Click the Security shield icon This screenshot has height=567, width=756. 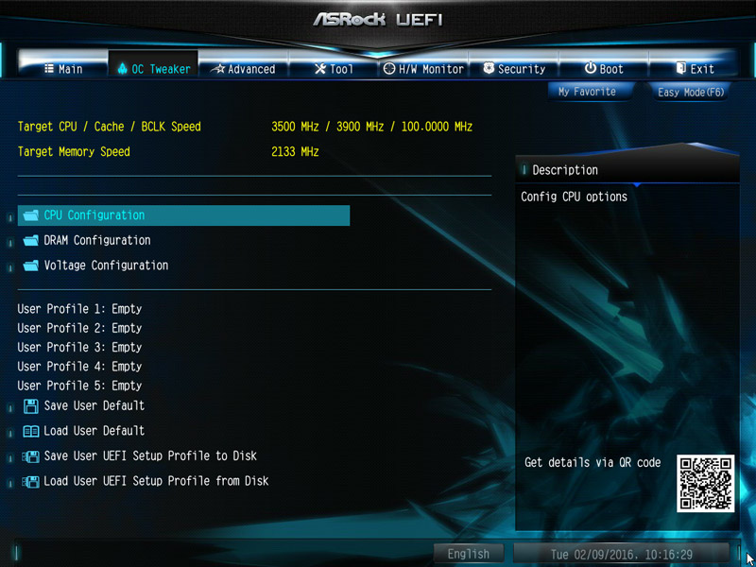tap(489, 68)
